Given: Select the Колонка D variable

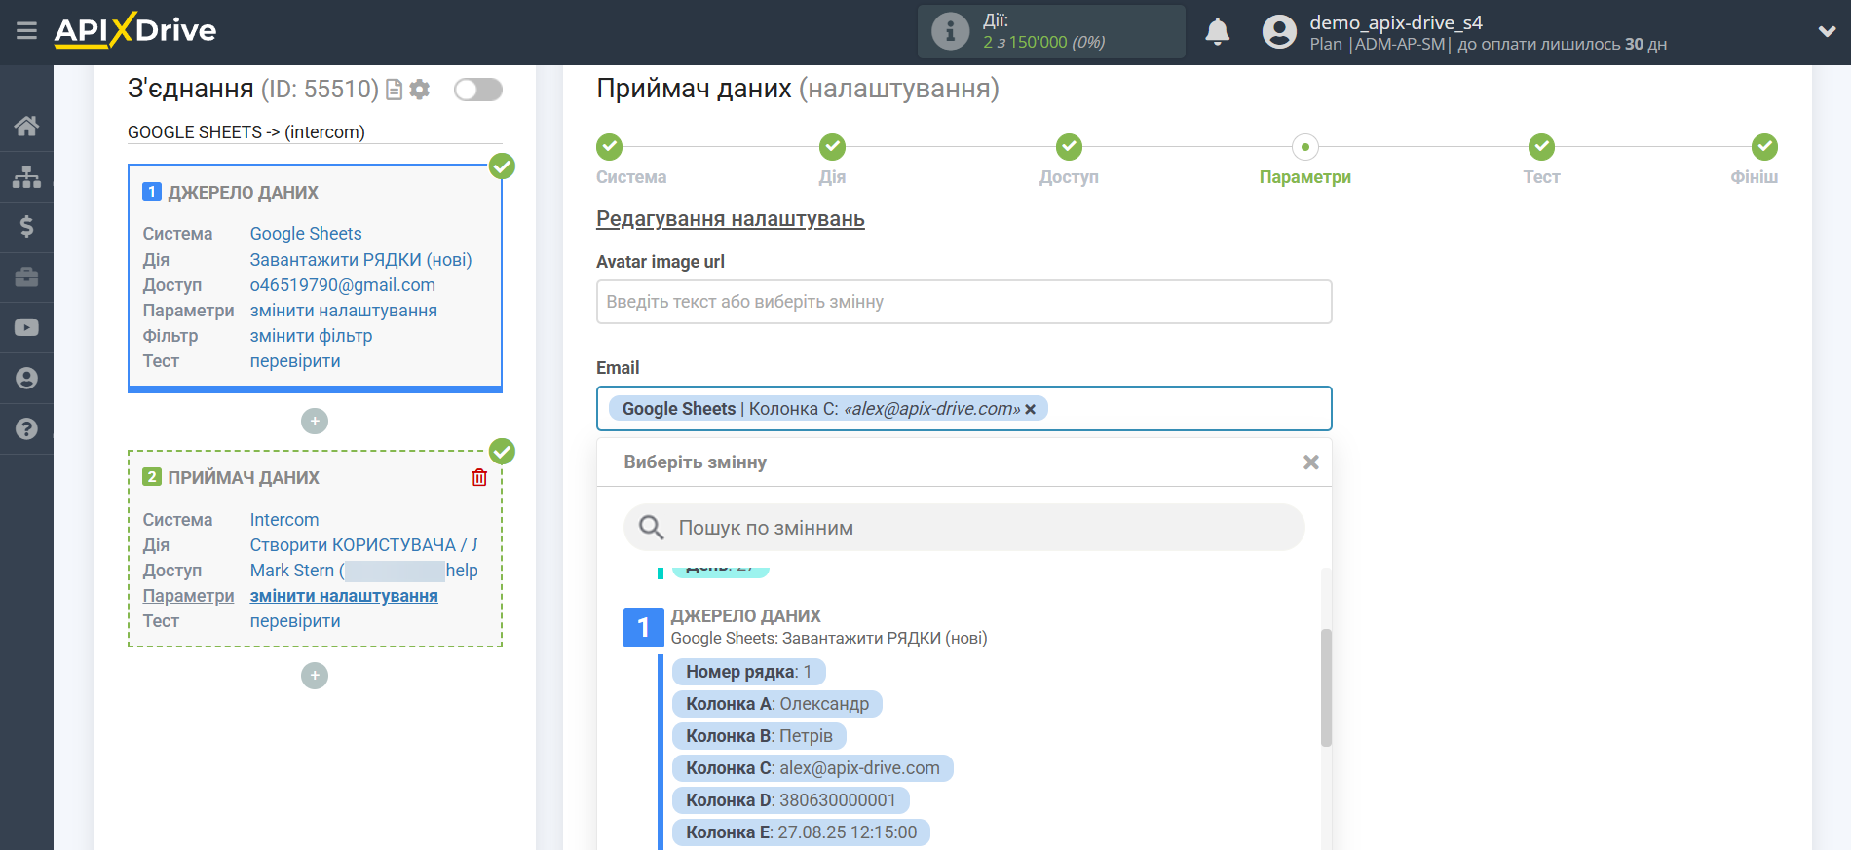Looking at the screenshot, I should coord(790,800).
